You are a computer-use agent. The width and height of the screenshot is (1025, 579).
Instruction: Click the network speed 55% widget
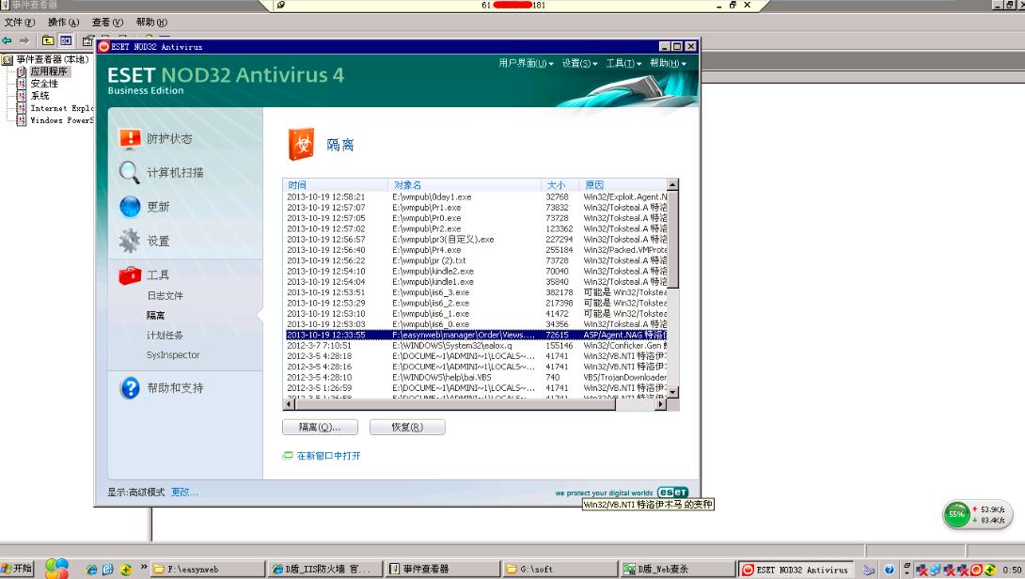pos(977,514)
